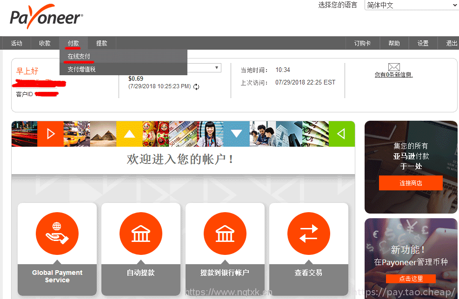The width and height of the screenshot is (459, 299).
Task: Click the pyramids photo tile
Action: 103,134
